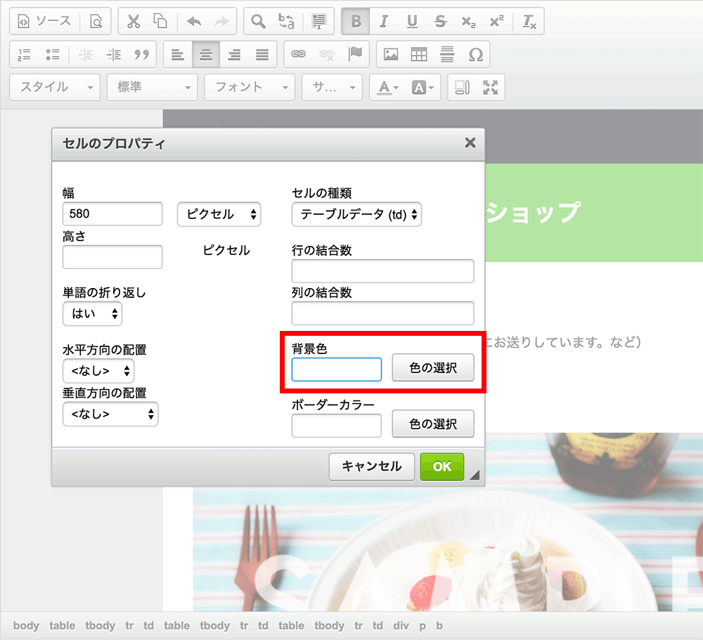Select body in the element path

[26, 625]
